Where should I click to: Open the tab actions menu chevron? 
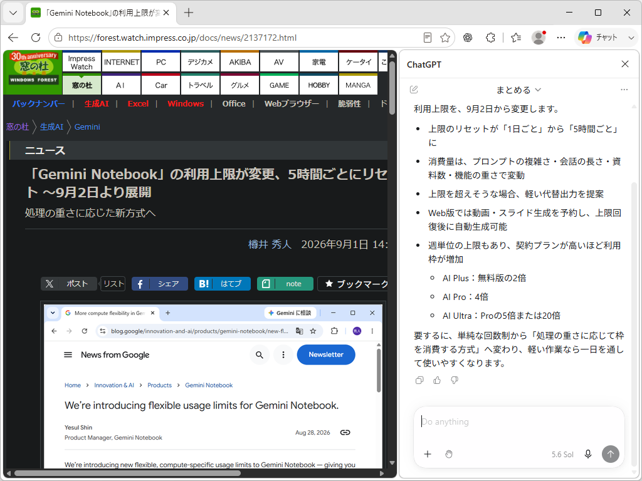pos(13,13)
